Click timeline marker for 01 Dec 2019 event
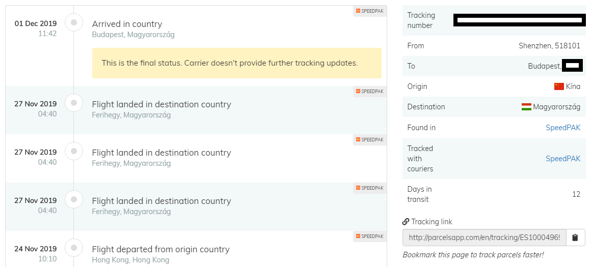This screenshot has height=267, width=592. [x=74, y=22]
